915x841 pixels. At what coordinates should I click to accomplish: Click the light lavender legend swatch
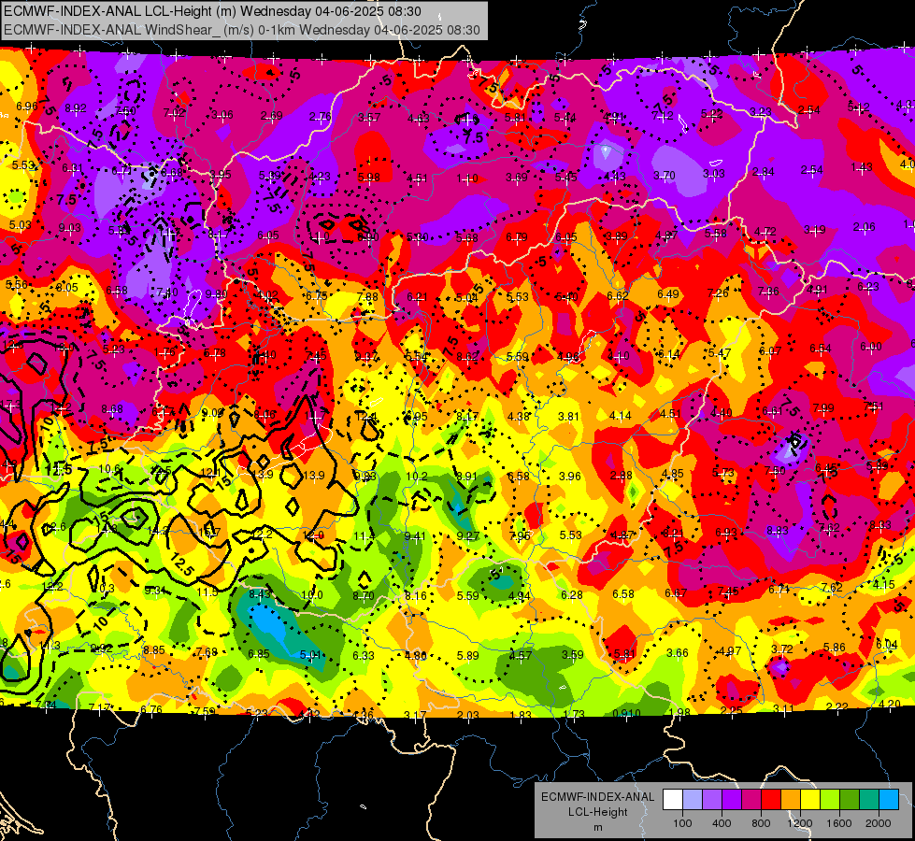pos(693,800)
